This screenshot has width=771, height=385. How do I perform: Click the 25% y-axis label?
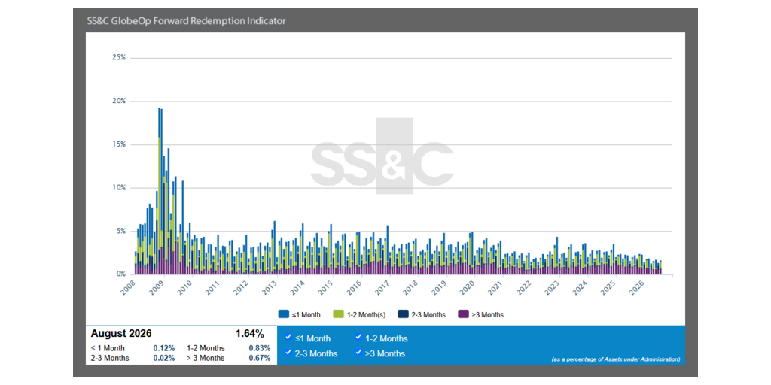[119, 57]
